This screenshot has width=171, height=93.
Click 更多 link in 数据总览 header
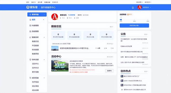point(112,27)
